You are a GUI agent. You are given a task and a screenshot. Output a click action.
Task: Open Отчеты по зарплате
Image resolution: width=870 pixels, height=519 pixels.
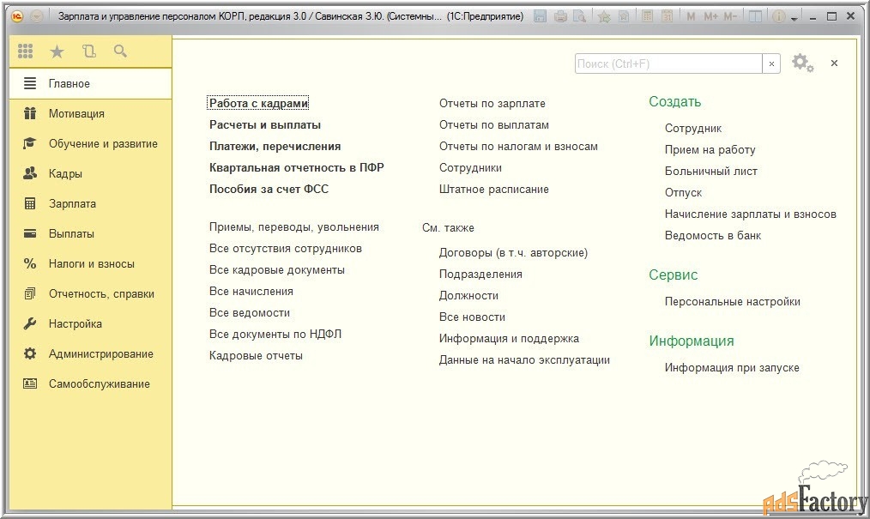click(492, 104)
